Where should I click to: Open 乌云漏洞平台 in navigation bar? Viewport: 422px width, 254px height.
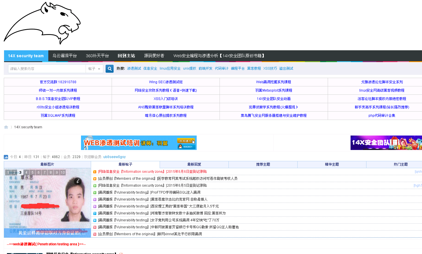(x=65, y=56)
